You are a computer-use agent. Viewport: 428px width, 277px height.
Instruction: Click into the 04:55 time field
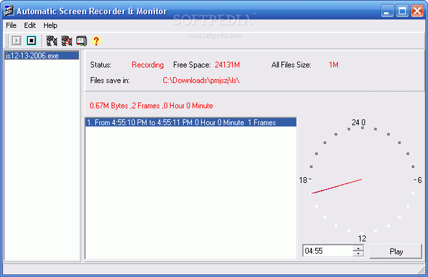tap(328, 251)
